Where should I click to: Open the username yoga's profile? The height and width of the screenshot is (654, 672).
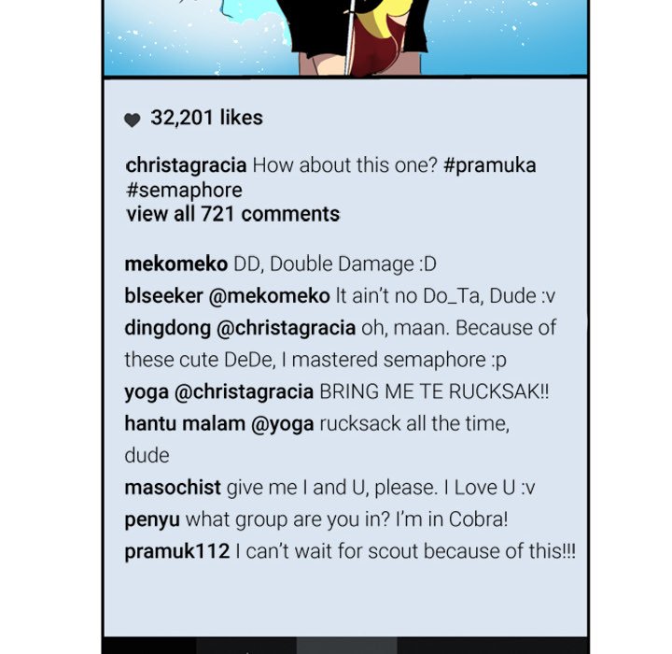tap(147, 392)
